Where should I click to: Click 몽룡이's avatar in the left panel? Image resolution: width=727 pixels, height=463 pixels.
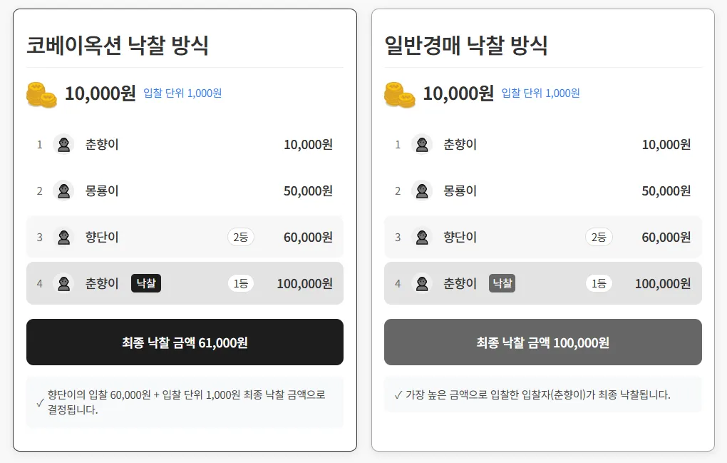(x=64, y=190)
